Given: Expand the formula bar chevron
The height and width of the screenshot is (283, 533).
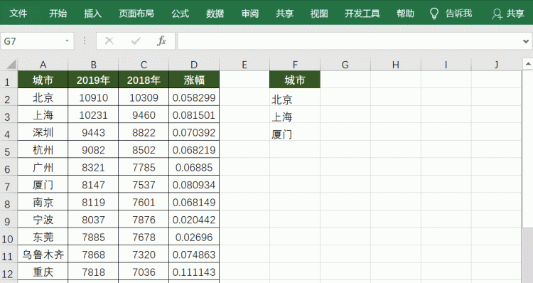Looking at the screenshot, I should [527, 41].
